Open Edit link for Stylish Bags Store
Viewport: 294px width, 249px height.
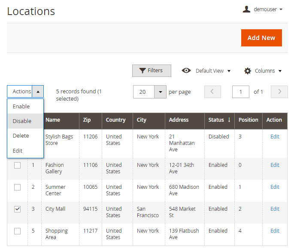275,137
